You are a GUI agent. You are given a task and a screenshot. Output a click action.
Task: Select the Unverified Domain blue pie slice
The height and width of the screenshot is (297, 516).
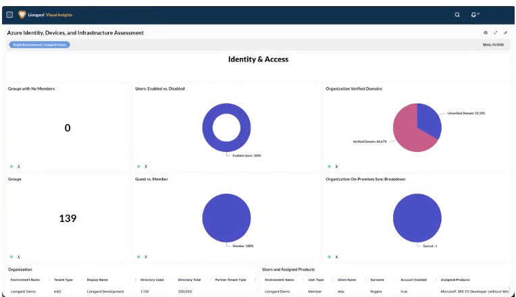(x=429, y=119)
